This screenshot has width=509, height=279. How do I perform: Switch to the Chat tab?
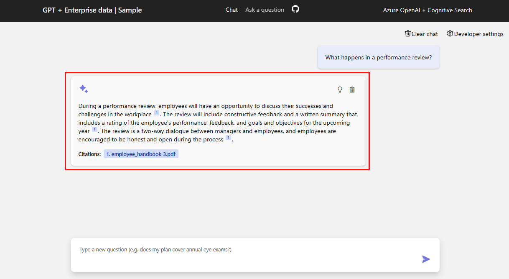pos(232,10)
